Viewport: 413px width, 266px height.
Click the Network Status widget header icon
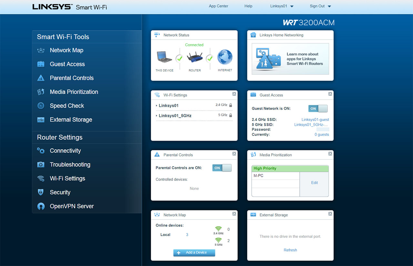pos(157,35)
